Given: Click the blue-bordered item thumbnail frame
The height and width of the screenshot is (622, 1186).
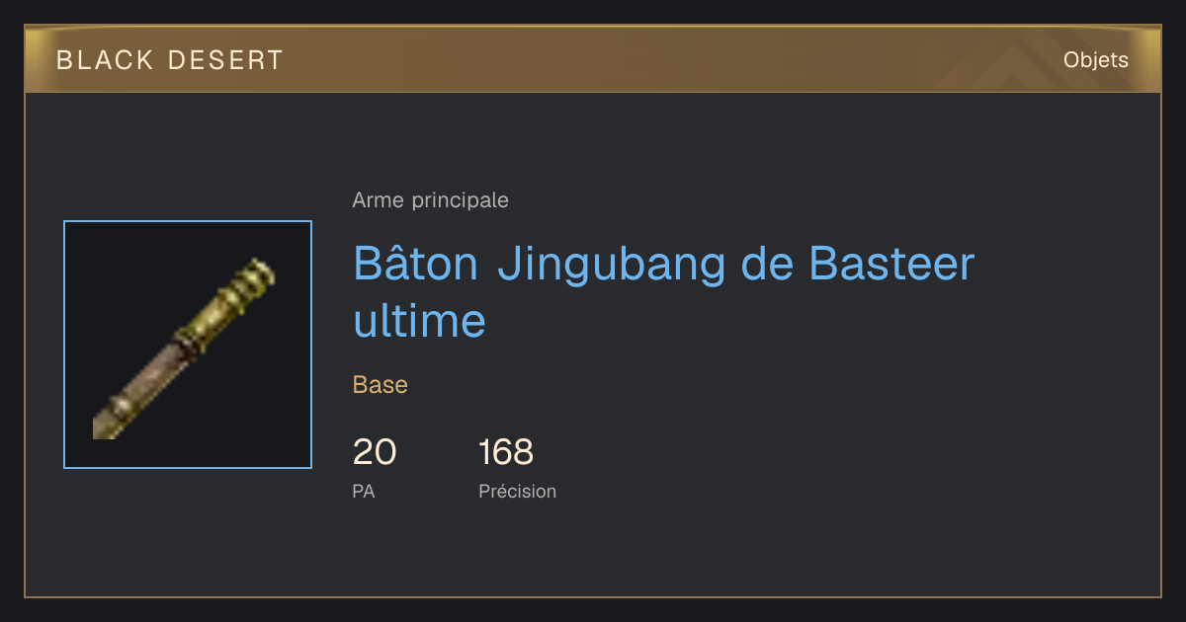Looking at the screenshot, I should tap(188, 345).
